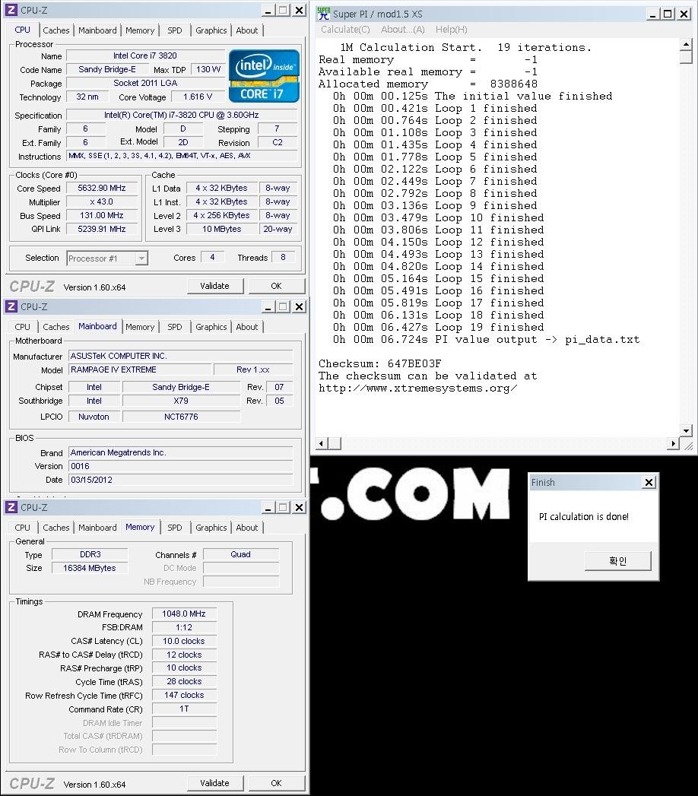Open SPD tab in Mainboard CPU-Z window
The image size is (698, 796).
175,327
